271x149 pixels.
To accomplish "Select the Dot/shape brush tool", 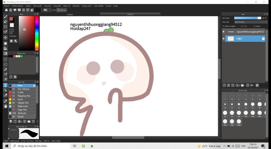I will pyautogui.click(x=5, y=31).
